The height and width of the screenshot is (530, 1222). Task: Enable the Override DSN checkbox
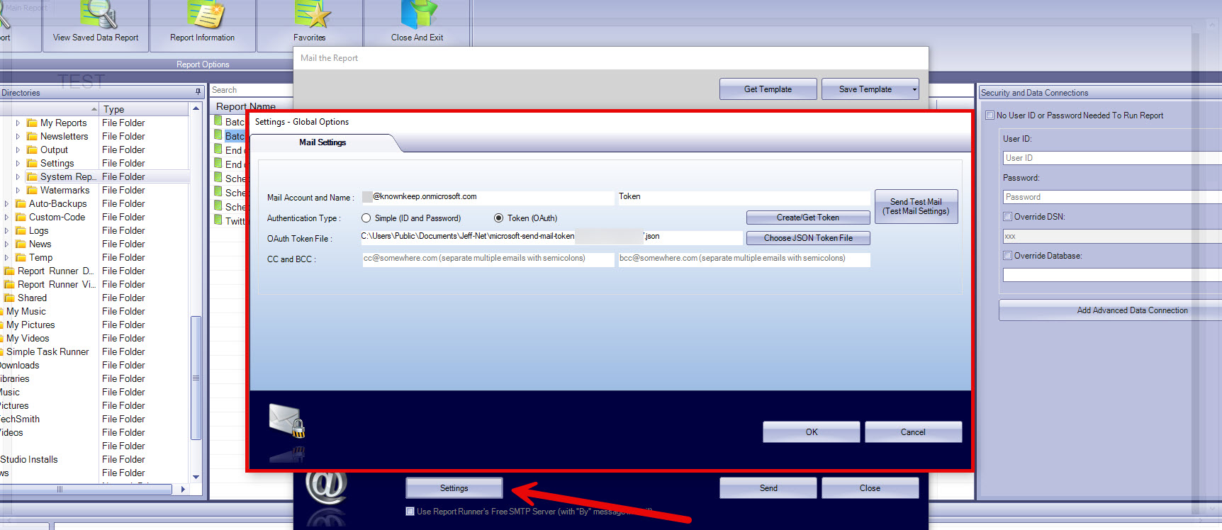1007,217
